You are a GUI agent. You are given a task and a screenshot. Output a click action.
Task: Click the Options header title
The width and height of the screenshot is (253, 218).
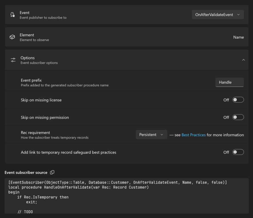(27, 58)
